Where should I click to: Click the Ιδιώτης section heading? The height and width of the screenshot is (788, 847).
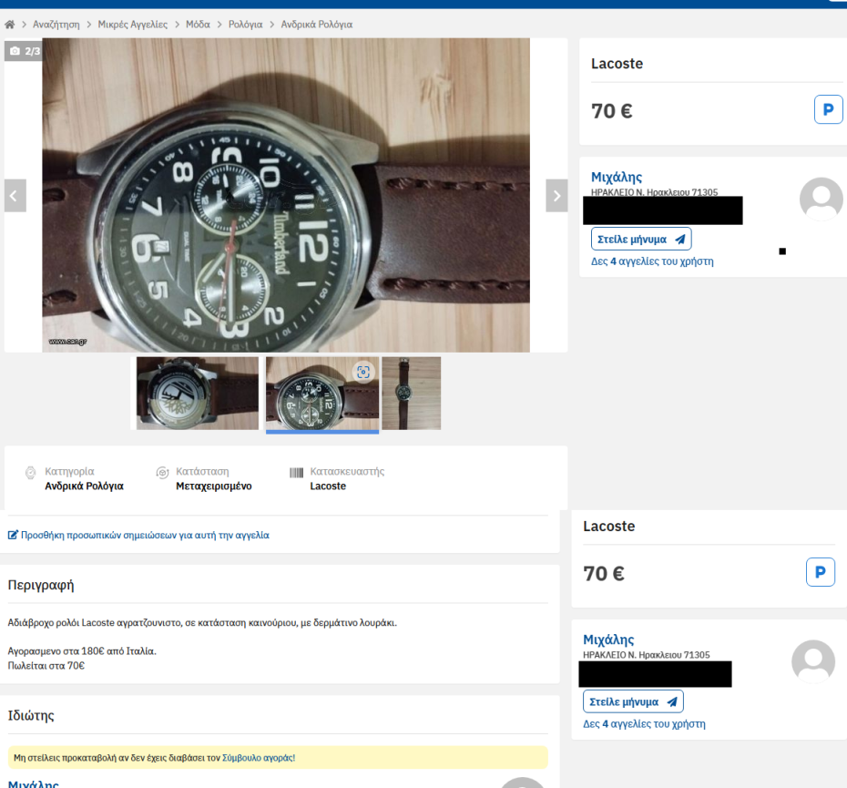[x=31, y=716]
